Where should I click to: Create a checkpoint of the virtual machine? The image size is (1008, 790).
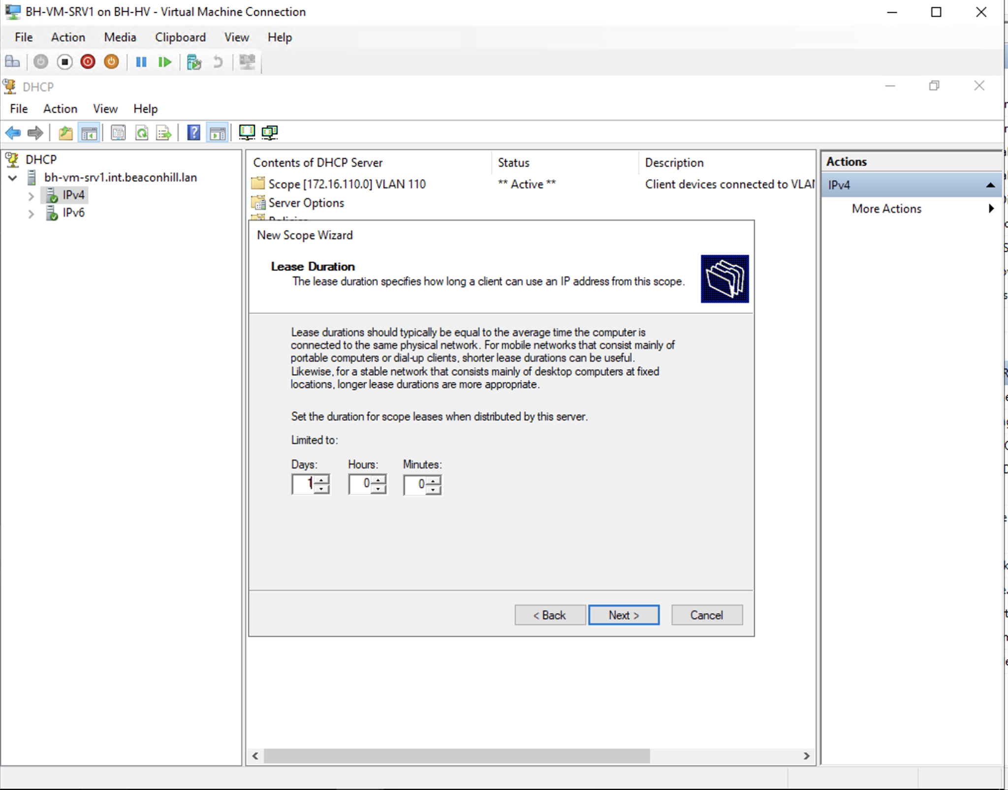pyautogui.click(x=194, y=62)
